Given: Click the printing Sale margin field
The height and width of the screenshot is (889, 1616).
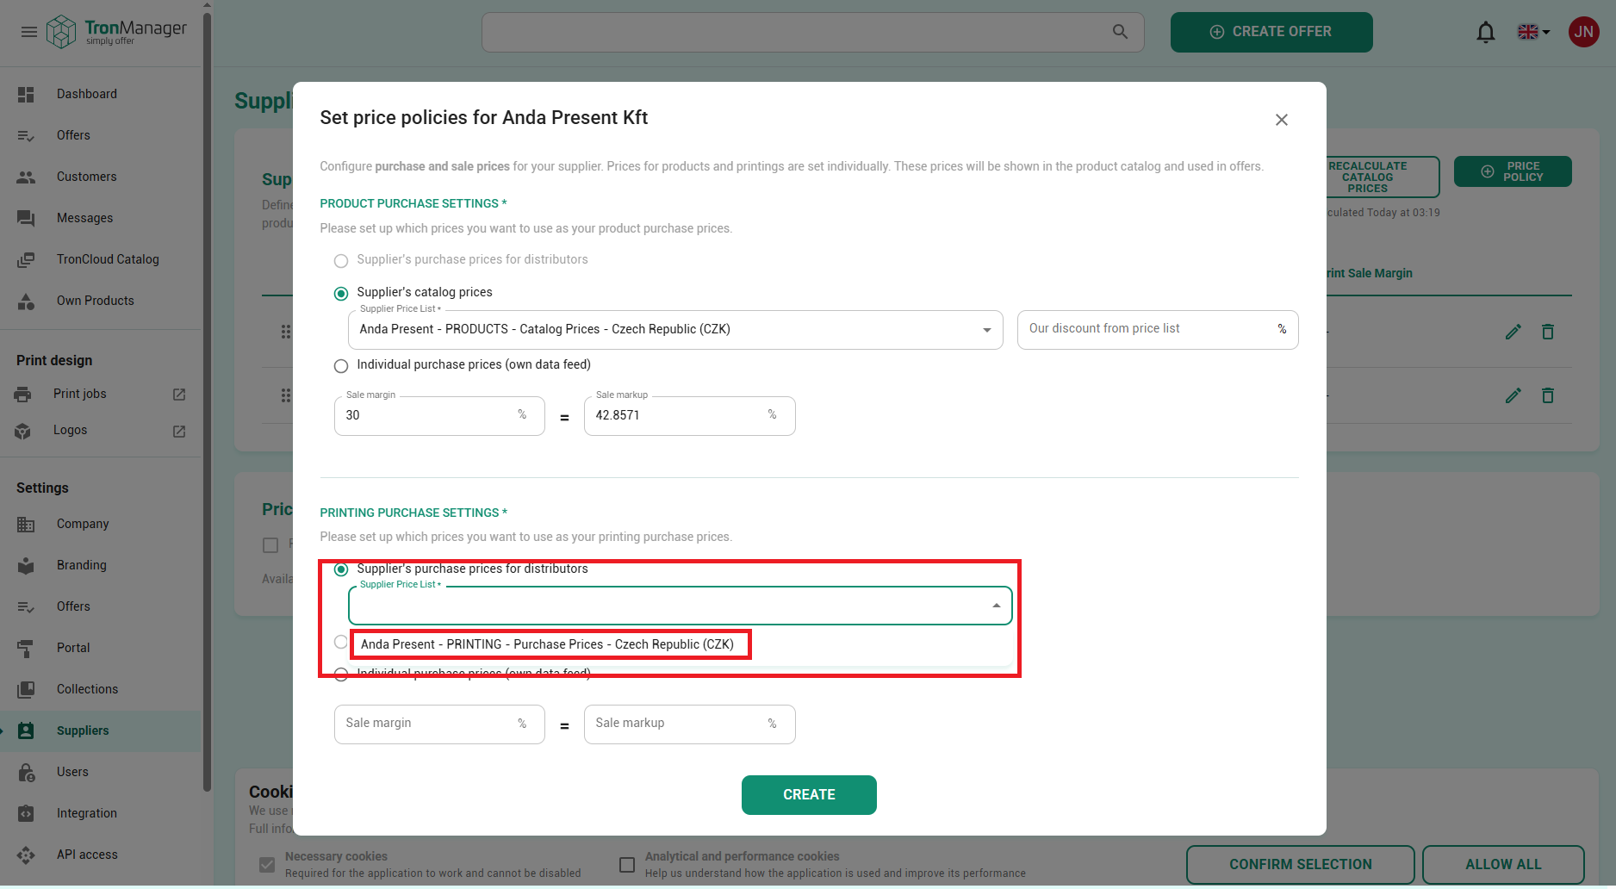Looking at the screenshot, I should pos(439,724).
